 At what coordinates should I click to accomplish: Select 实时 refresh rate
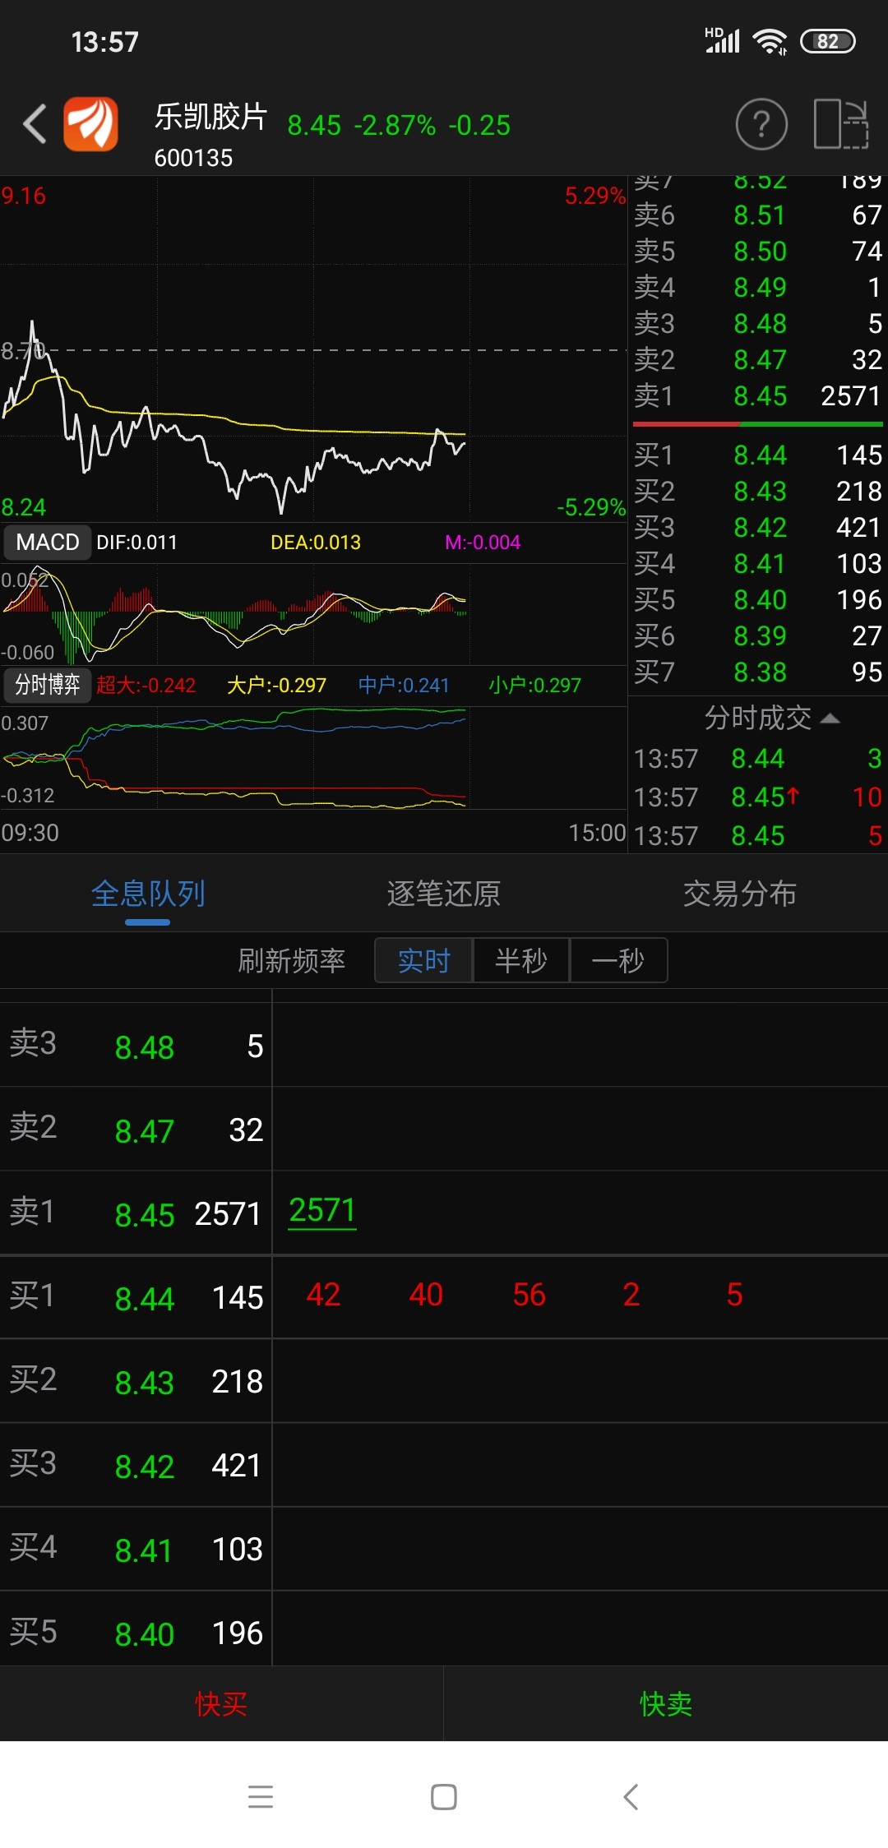[423, 960]
